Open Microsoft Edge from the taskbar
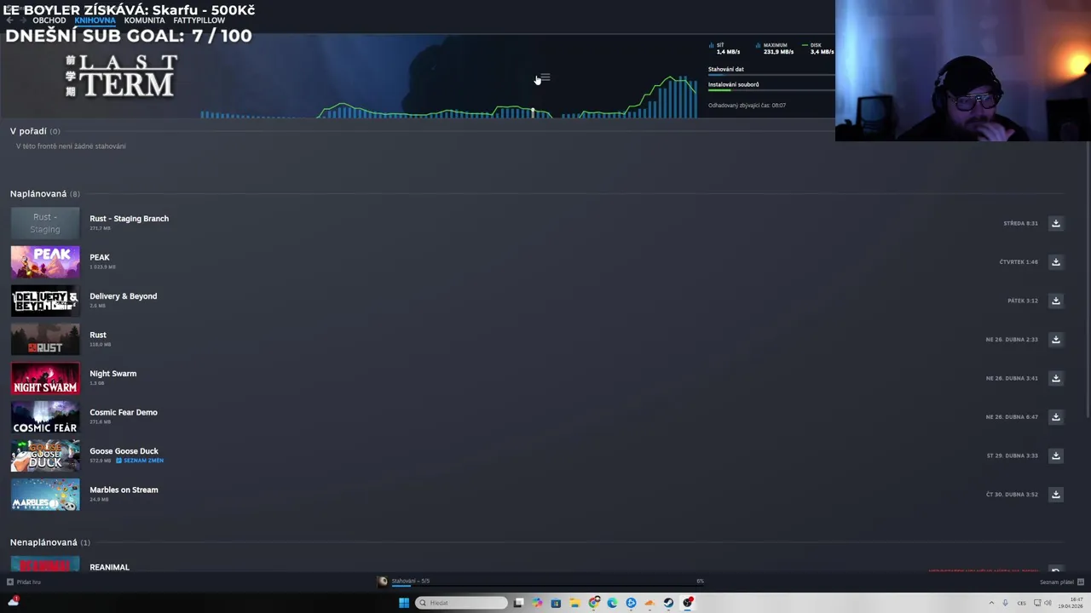Image resolution: width=1091 pixels, height=613 pixels. 612,603
